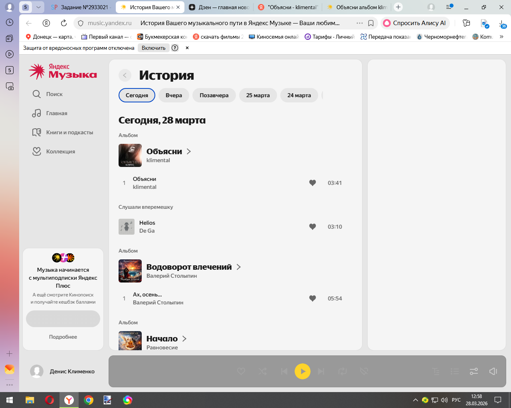Click Спросить Алису AI button
This screenshot has width=511, height=408.
pyautogui.click(x=415, y=23)
